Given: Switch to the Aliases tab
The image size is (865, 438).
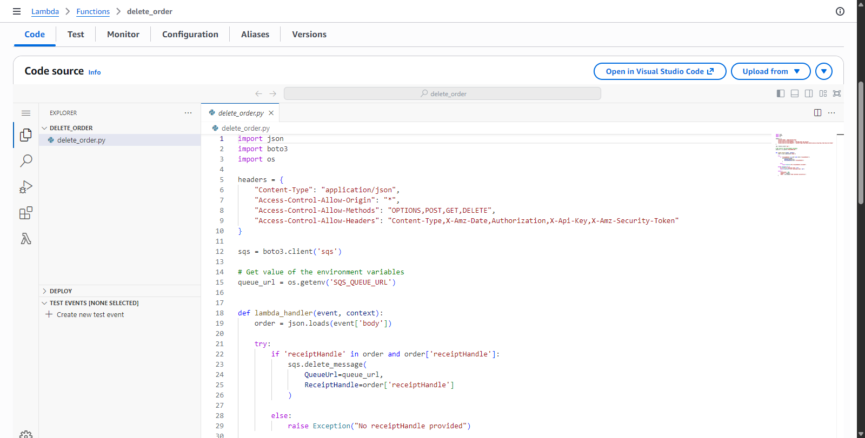Looking at the screenshot, I should tap(255, 34).
